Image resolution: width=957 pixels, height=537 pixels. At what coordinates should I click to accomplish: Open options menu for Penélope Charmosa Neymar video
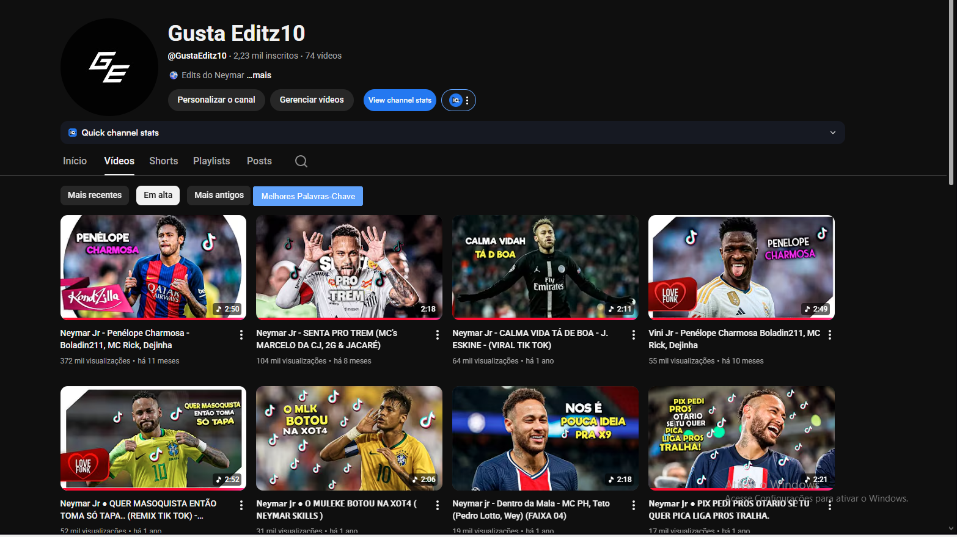point(241,335)
